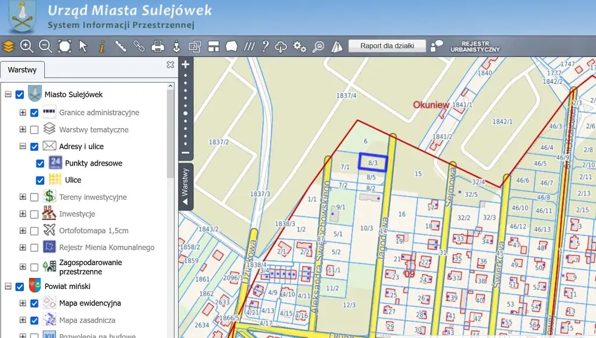Disable the Punkty adresowe layer
Screen dimensions: 596x338
click(x=40, y=163)
